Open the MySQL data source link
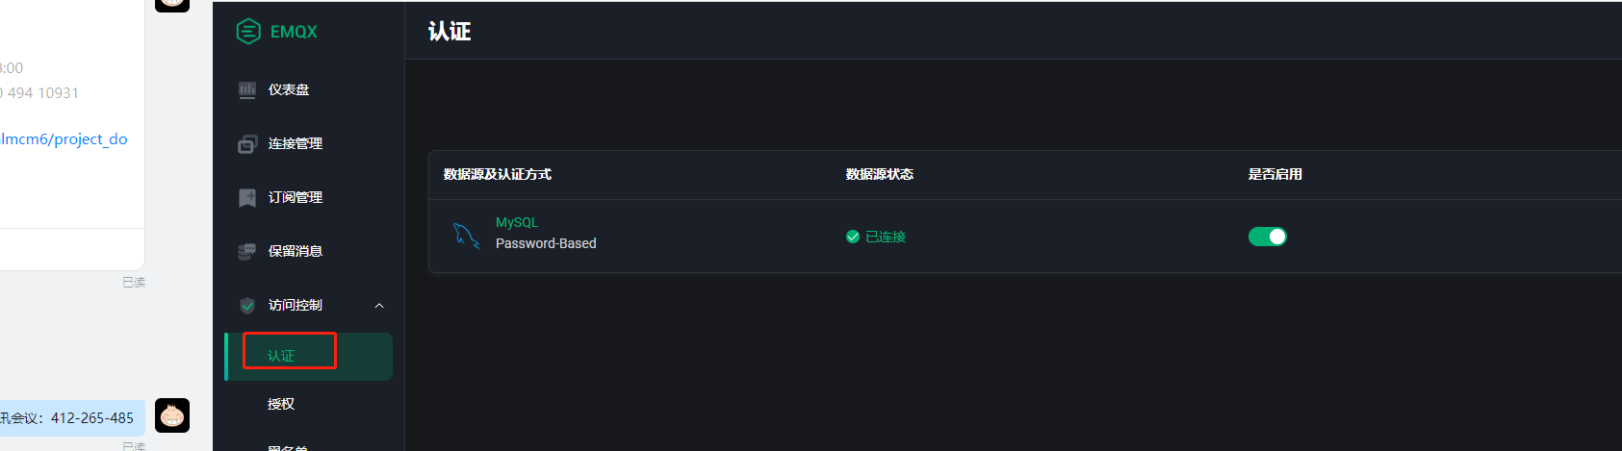 pyautogui.click(x=517, y=222)
